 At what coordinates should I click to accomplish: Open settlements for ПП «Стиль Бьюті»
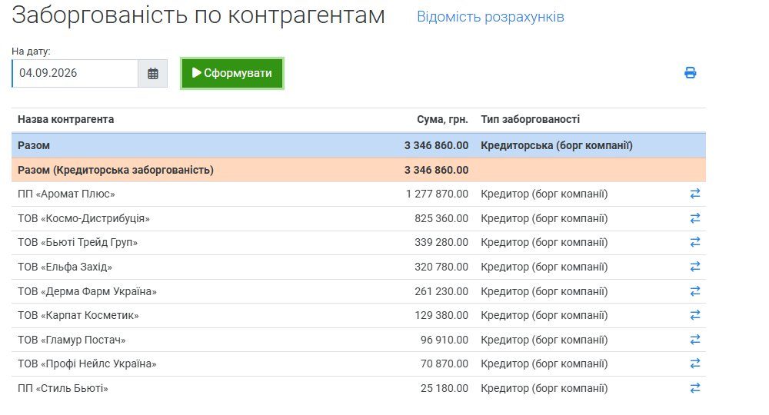point(695,388)
